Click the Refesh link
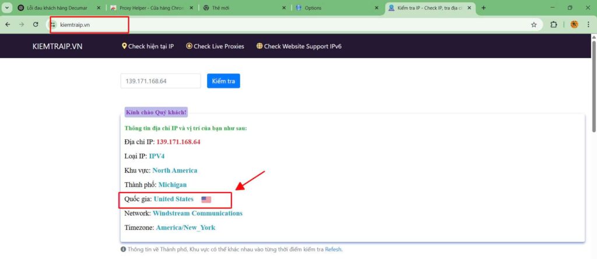This screenshot has width=597, height=259. pyautogui.click(x=333, y=250)
